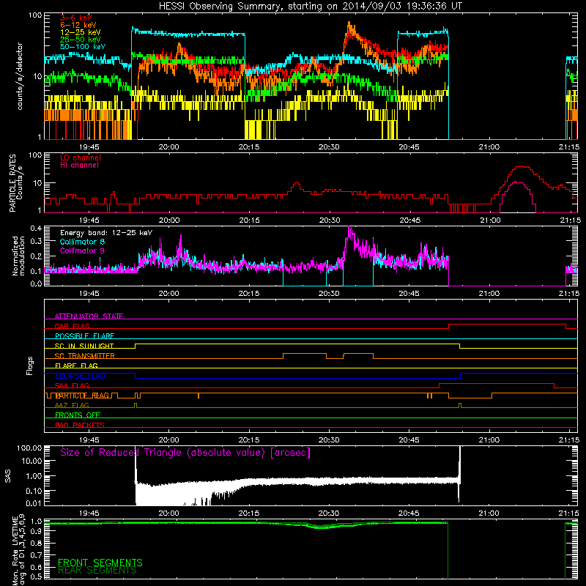Viewport: 586px width, 586px height.
Task: Select the 50-100 keV legend entry
Action: [83, 47]
